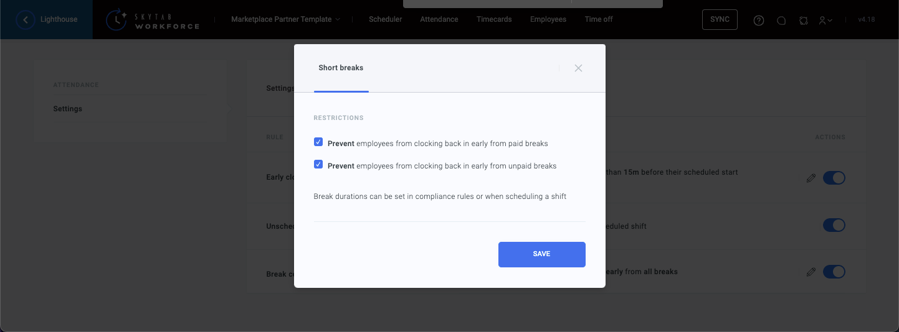Open the user account dropdown menu
This screenshot has height=332, width=899.
pos(825,20)
